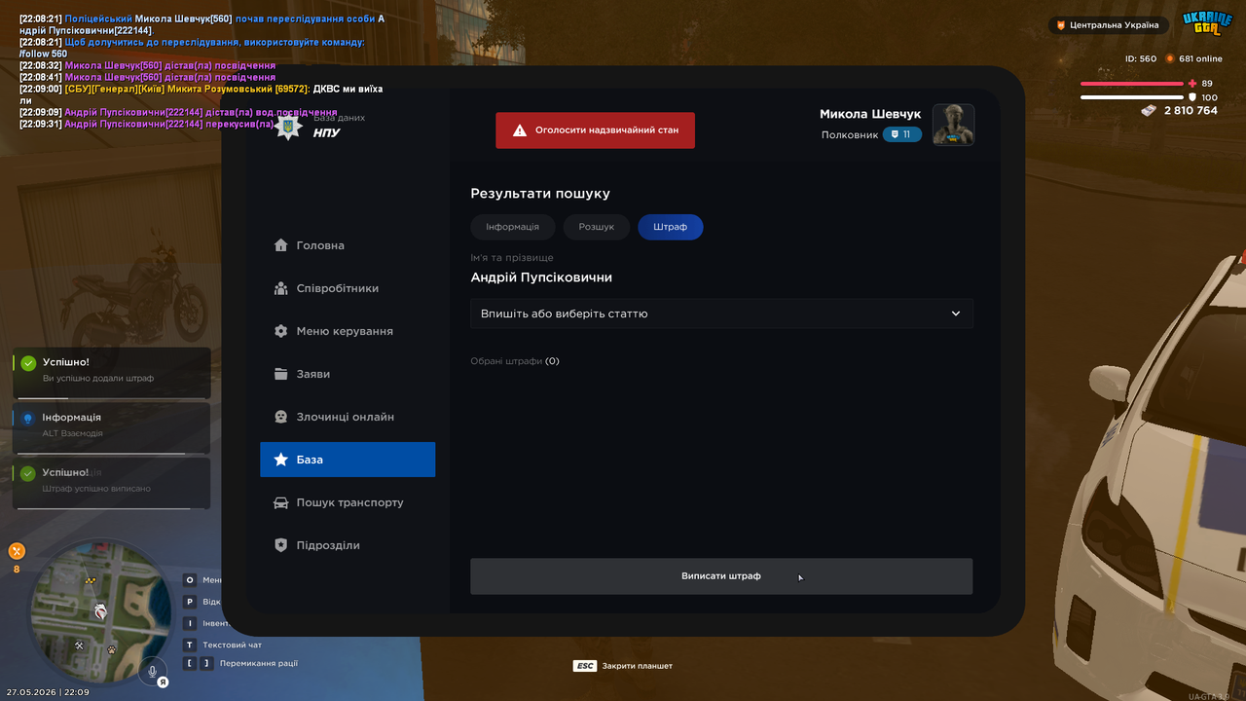Click the 2 810 764 money value

coord(1191,111)
